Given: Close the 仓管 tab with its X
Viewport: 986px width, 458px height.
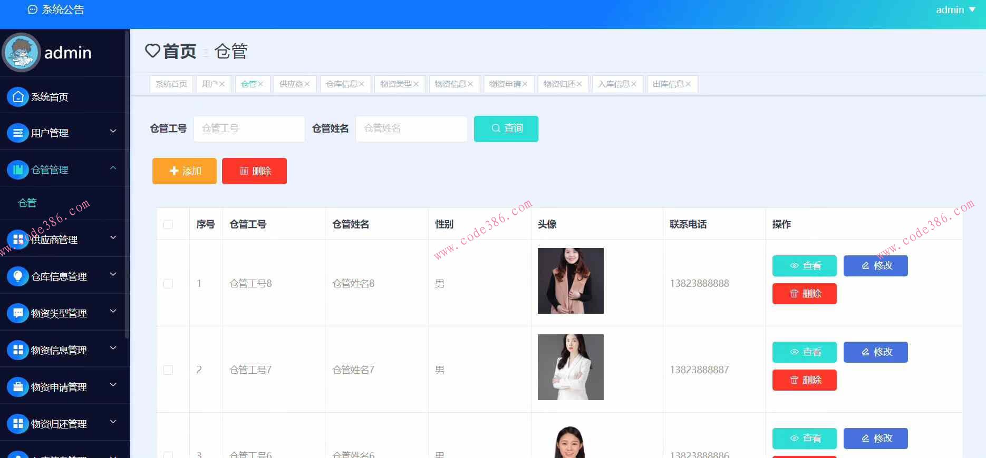Looking at the screenshot, I should click(x=260, y=84).
